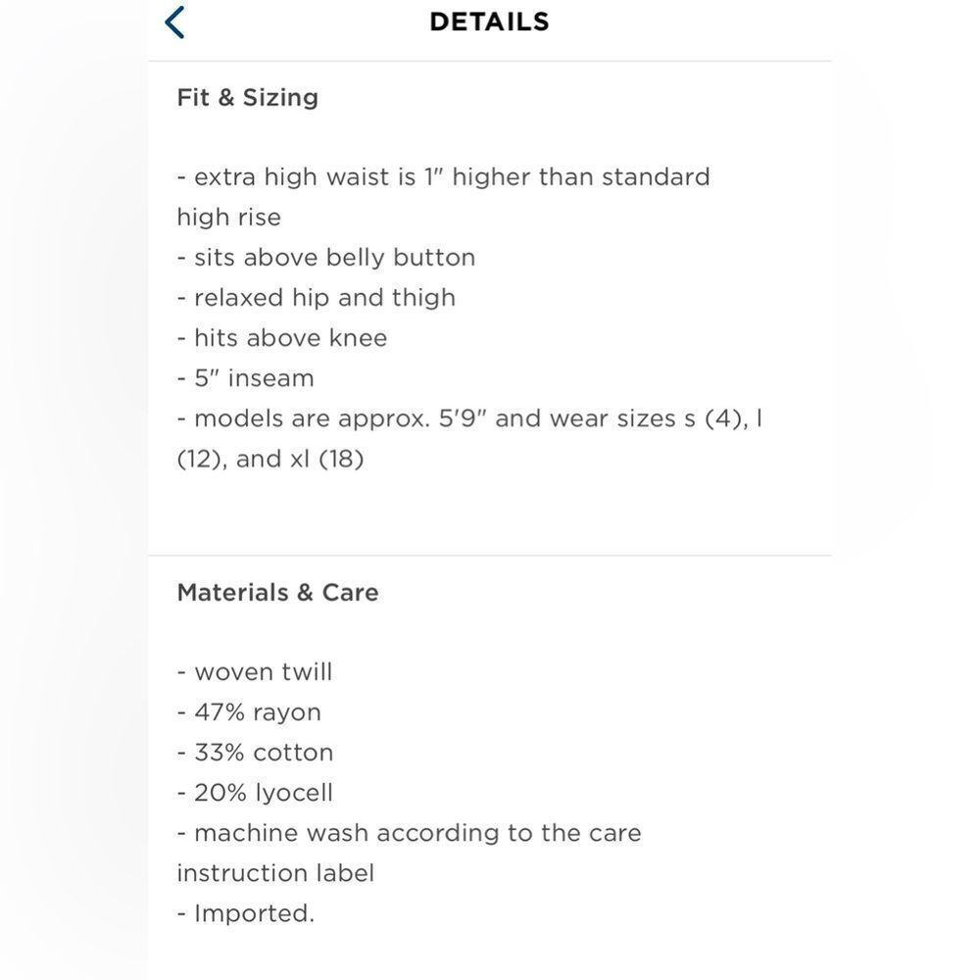The image size is (980, 980).
Task: Click the 'high rise' text line
Action: click(x=228, y=217)
